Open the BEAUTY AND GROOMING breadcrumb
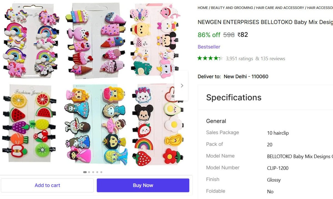This screenshot has width=333, height=199. click(x=232, y=8)
